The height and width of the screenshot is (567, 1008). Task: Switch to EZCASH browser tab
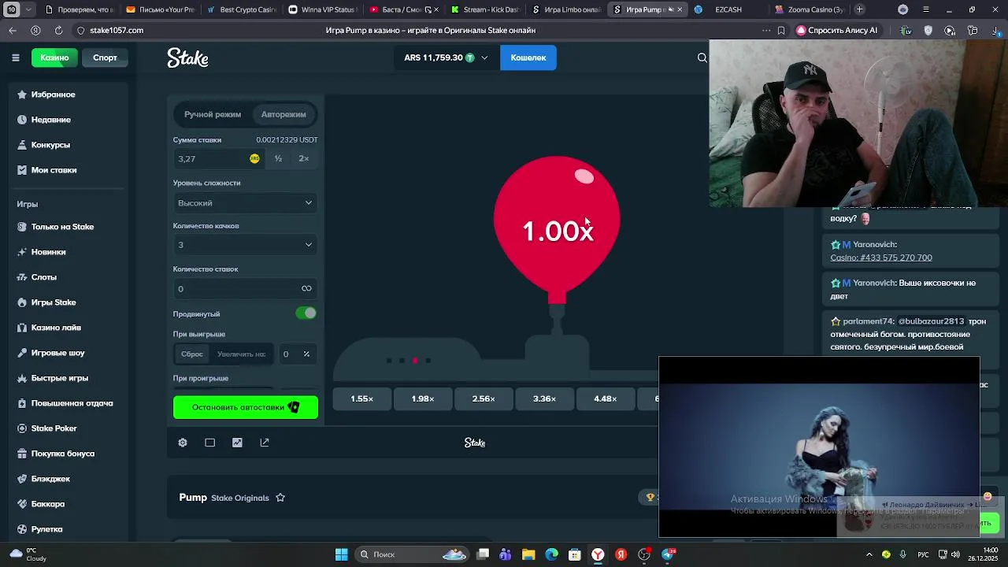(728, 9)
